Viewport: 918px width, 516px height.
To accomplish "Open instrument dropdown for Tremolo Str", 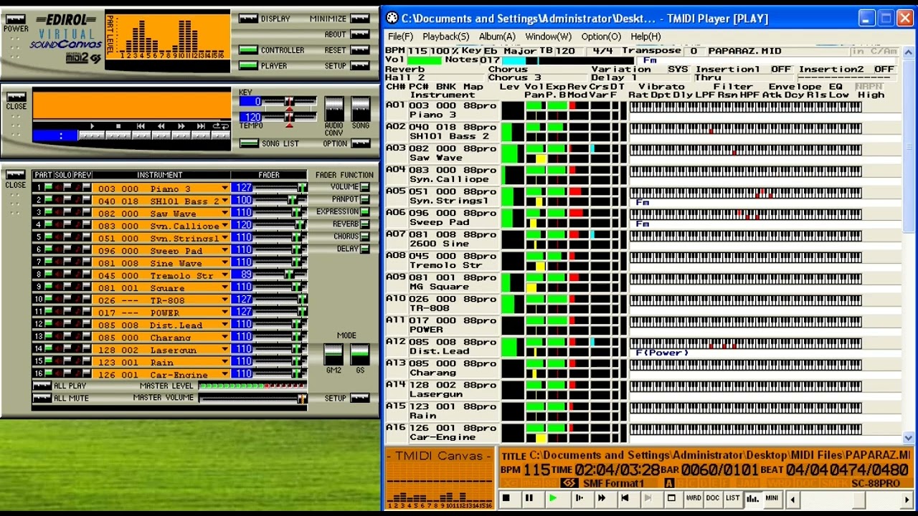I will [225, 275].
